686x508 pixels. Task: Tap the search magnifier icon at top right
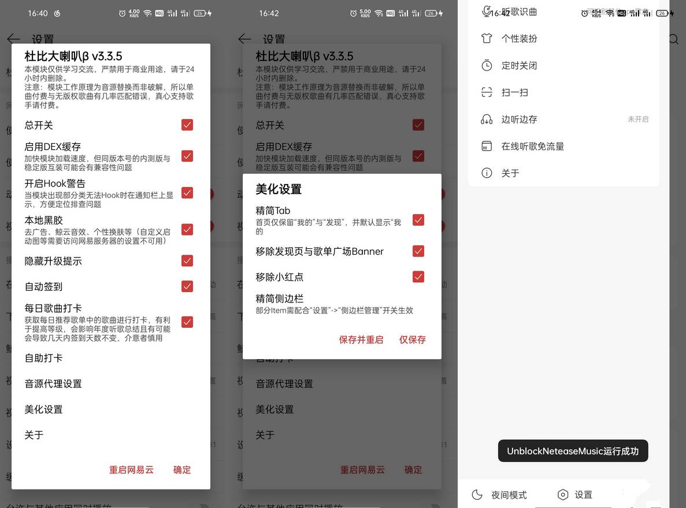coord(673,39)
